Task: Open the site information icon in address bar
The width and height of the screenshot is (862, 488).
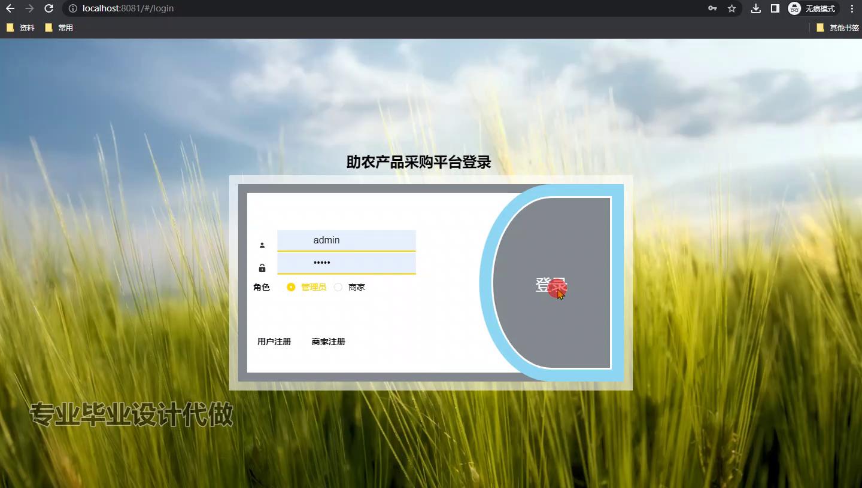Action: coord(72,8)
